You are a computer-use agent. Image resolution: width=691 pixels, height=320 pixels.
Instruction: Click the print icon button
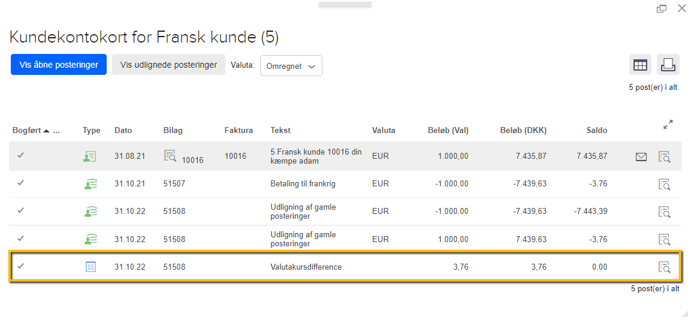coord(668,65)
